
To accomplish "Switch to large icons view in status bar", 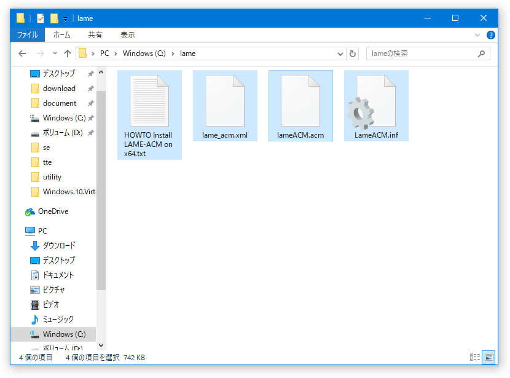I will click(x=488, y=357).
